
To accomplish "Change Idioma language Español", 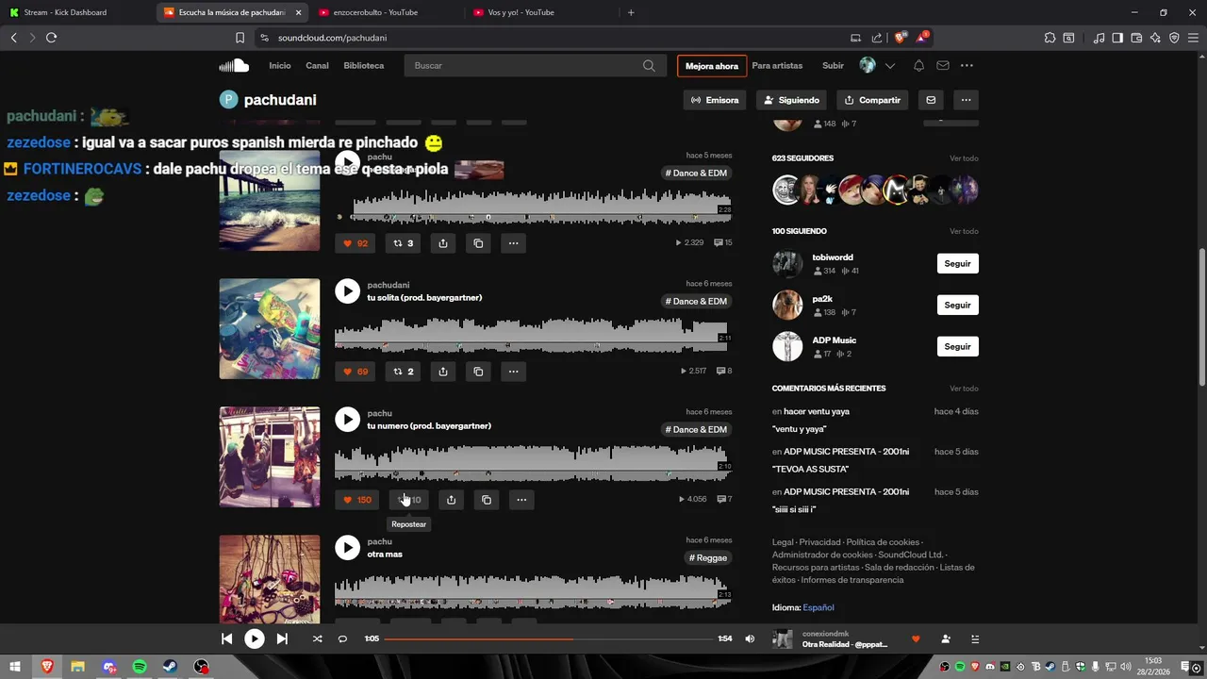I will pos(818,607).
